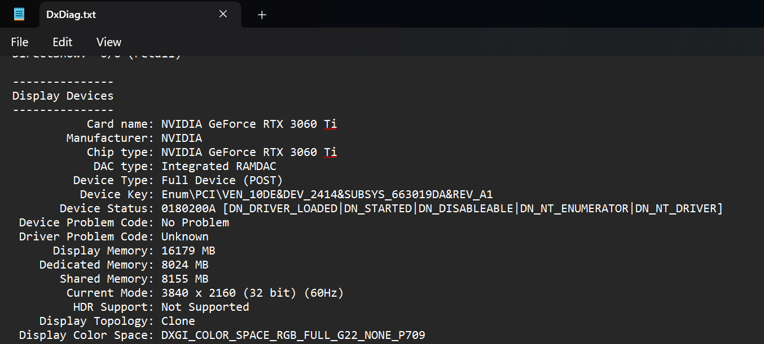
Task: Close the DxDiag.txt tab
Action: point(223,14)
